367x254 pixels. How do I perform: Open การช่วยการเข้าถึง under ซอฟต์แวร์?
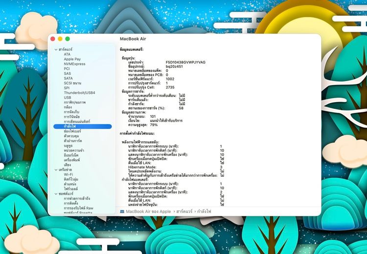[77, 199]
